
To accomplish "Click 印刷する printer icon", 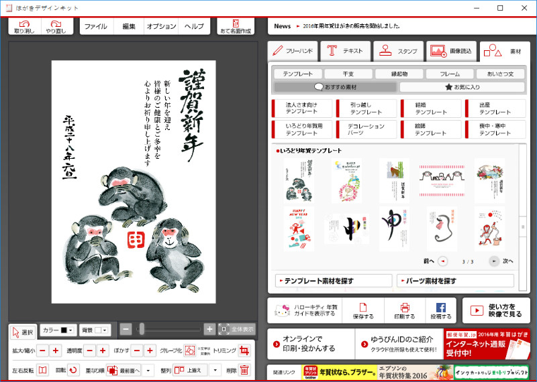I will click(x=405, y=310).
